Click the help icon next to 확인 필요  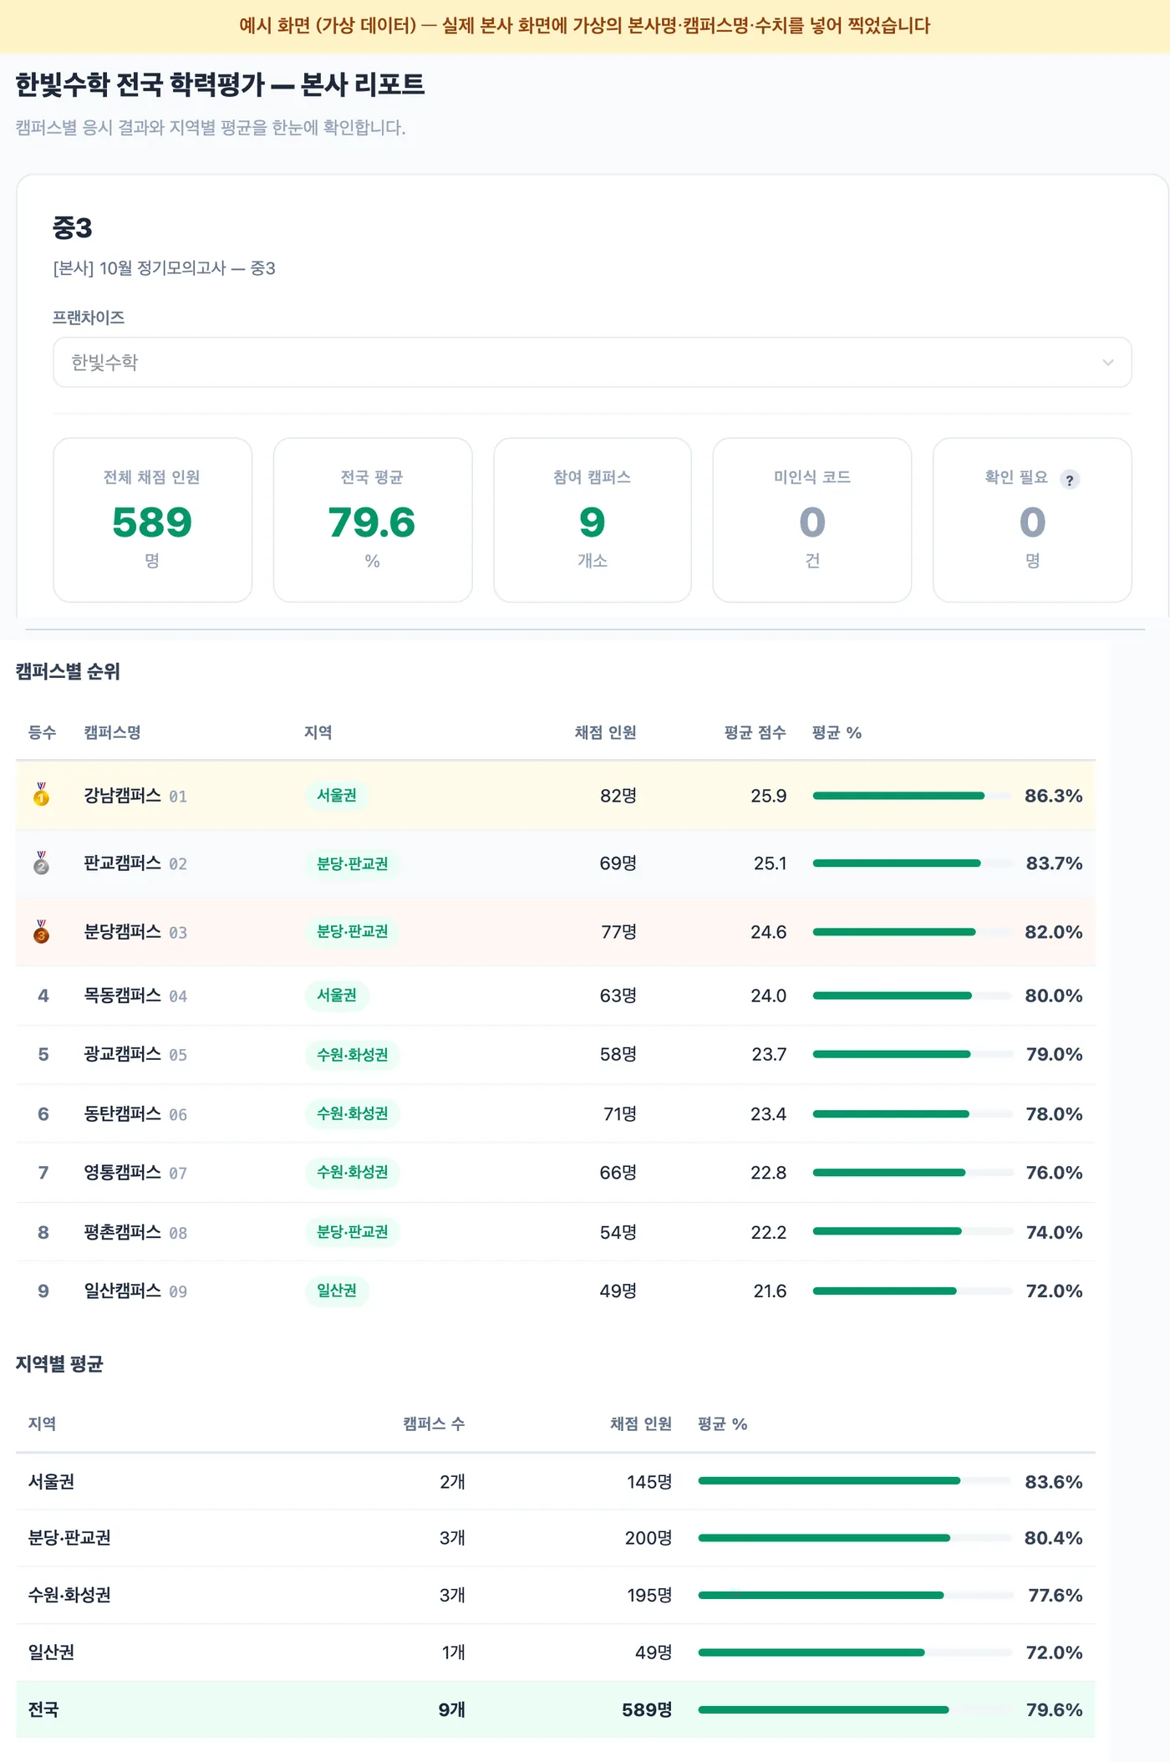(x=1069, y=479)
